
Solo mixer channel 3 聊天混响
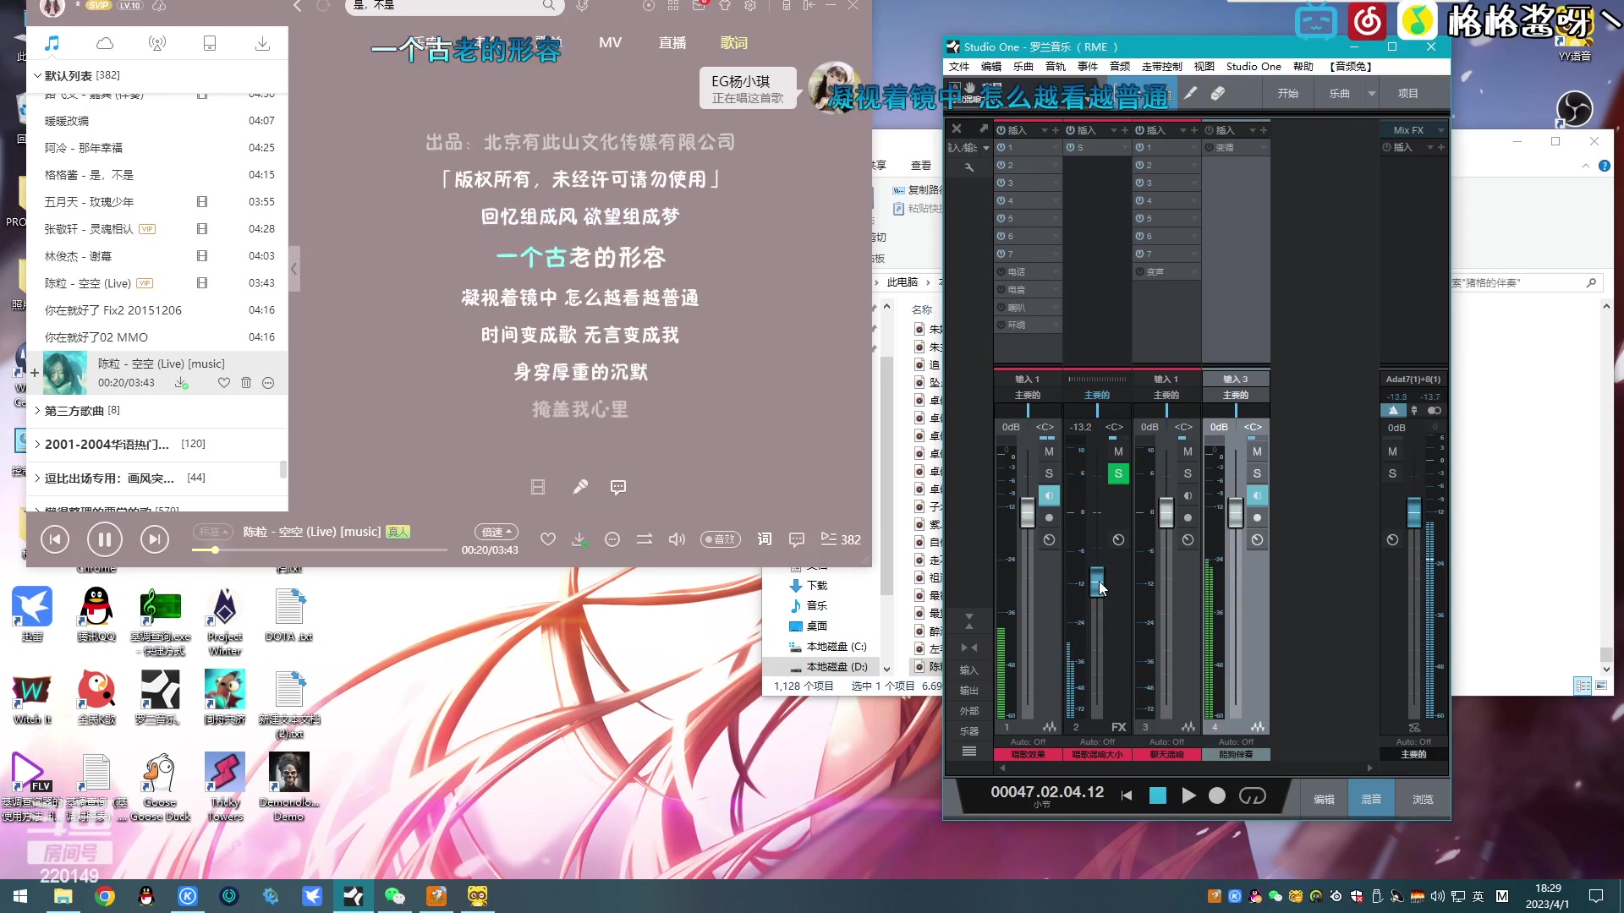(x=1188, y=473)
